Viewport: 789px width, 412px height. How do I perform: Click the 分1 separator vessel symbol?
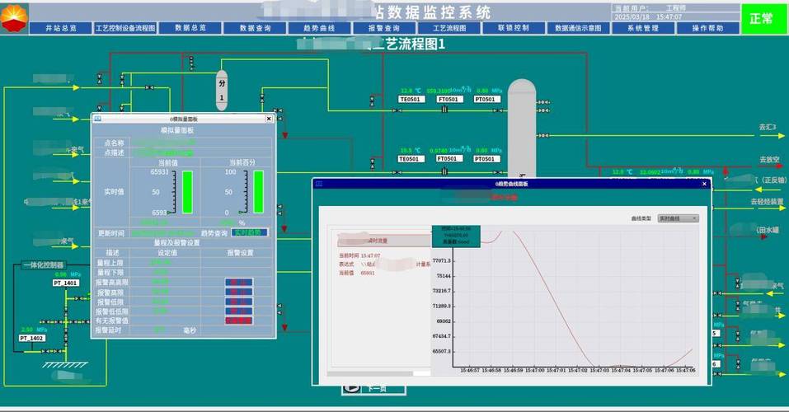[222, 90]
